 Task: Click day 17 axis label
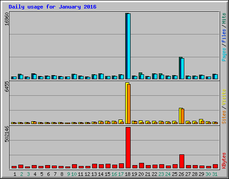click(121, 174)
